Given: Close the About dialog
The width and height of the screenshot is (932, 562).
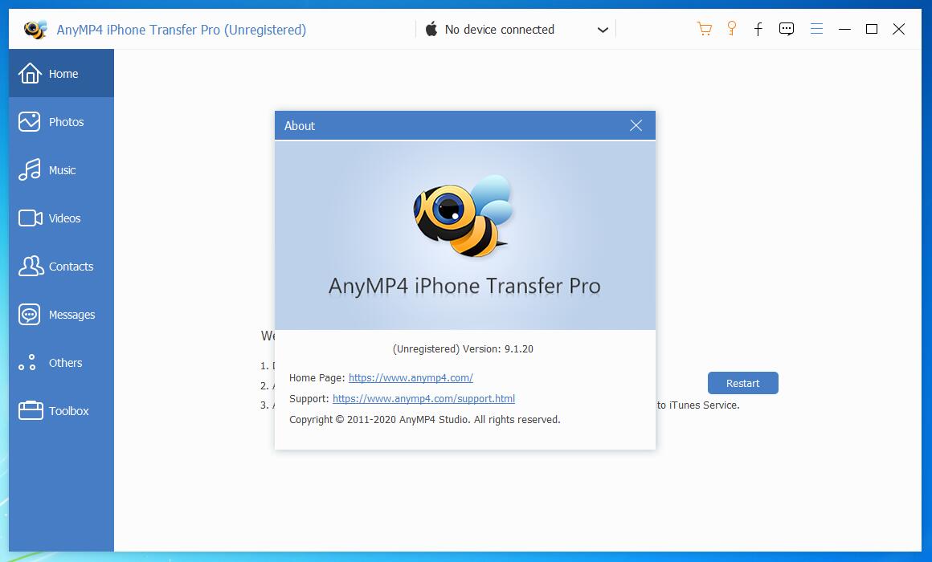Looking at the screenshot, I should [636, 125].
